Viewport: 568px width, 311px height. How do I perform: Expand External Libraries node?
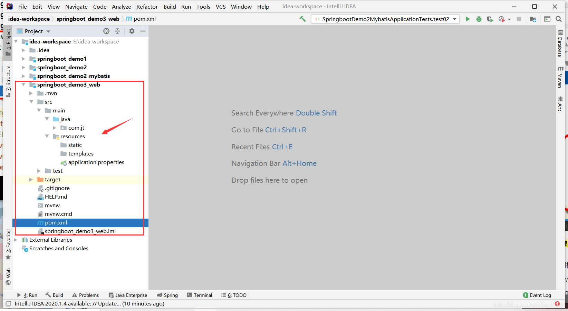click(x=16, y=240)
